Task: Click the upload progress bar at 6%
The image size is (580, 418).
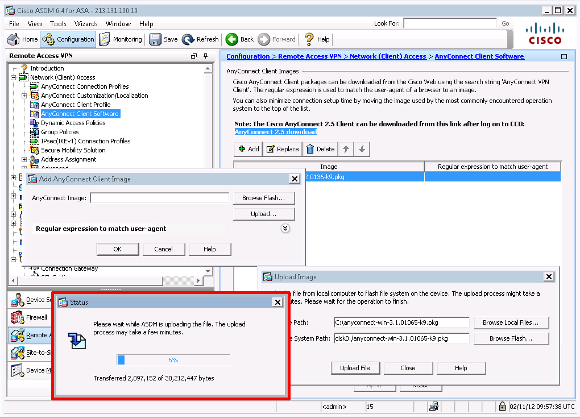Action: pyautogui.click(x=173, y=360)
